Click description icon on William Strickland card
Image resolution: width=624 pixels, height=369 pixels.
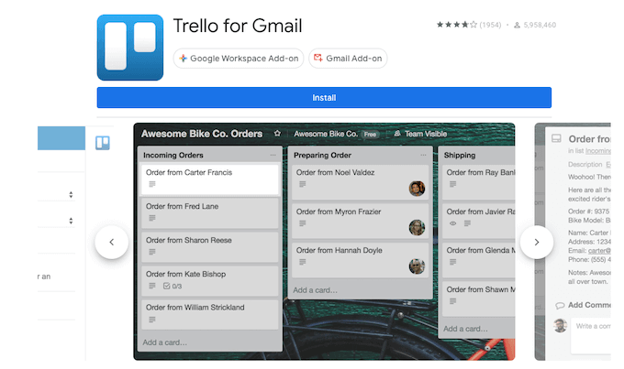point(152,320)
